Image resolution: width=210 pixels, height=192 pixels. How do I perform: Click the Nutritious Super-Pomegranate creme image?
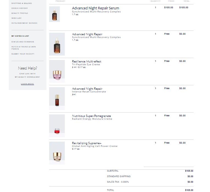point(57,126)
